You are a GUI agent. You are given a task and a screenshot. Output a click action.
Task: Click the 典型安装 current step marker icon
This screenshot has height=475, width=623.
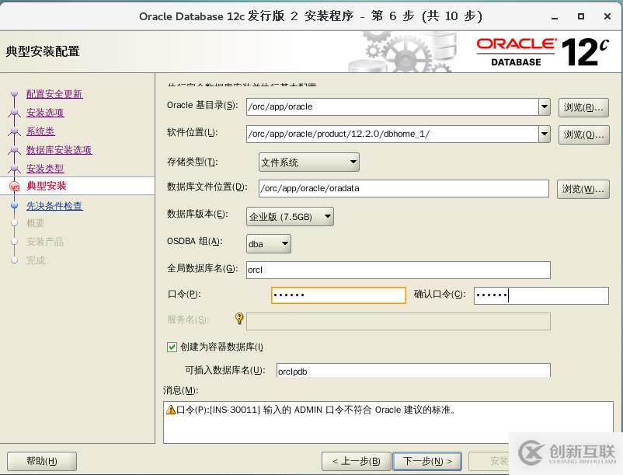(x=15, y=186)
